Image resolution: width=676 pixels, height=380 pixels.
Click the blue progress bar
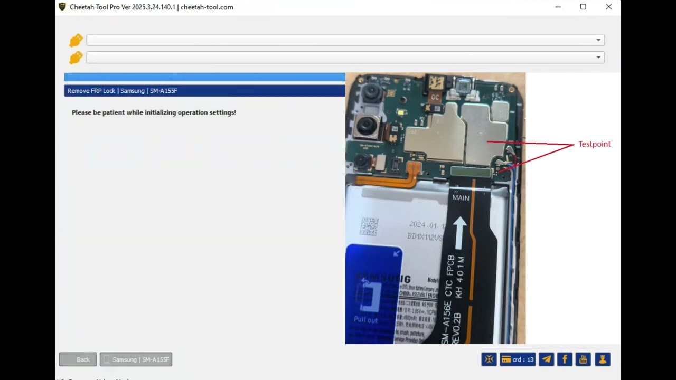coord(204,77)
